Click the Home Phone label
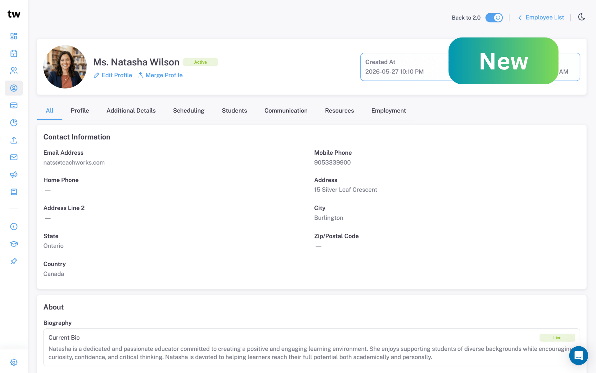The image size is (596, 373). 61,180
